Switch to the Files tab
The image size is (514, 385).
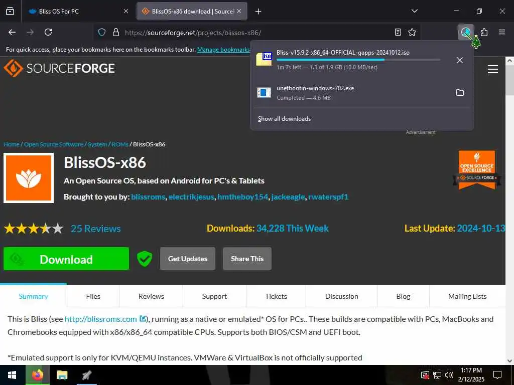(93, 296)
